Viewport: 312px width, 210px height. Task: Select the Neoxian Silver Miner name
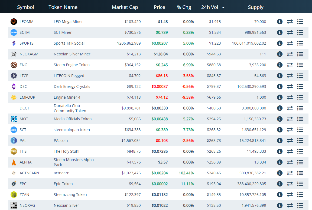(72, 54)
